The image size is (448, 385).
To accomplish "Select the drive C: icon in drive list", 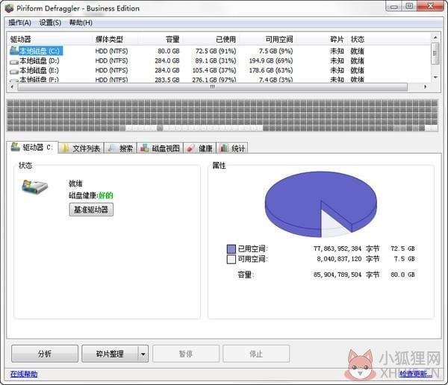I will tap(14, 51).
